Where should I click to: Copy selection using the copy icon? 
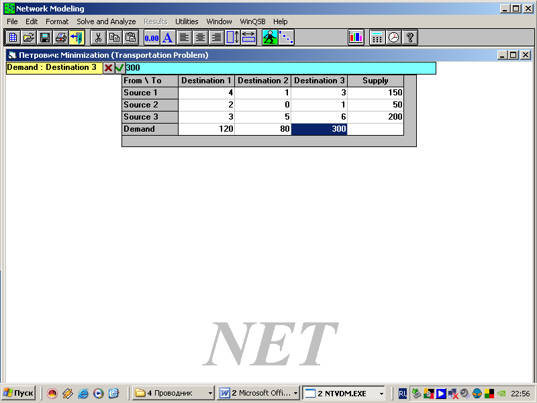114,38
